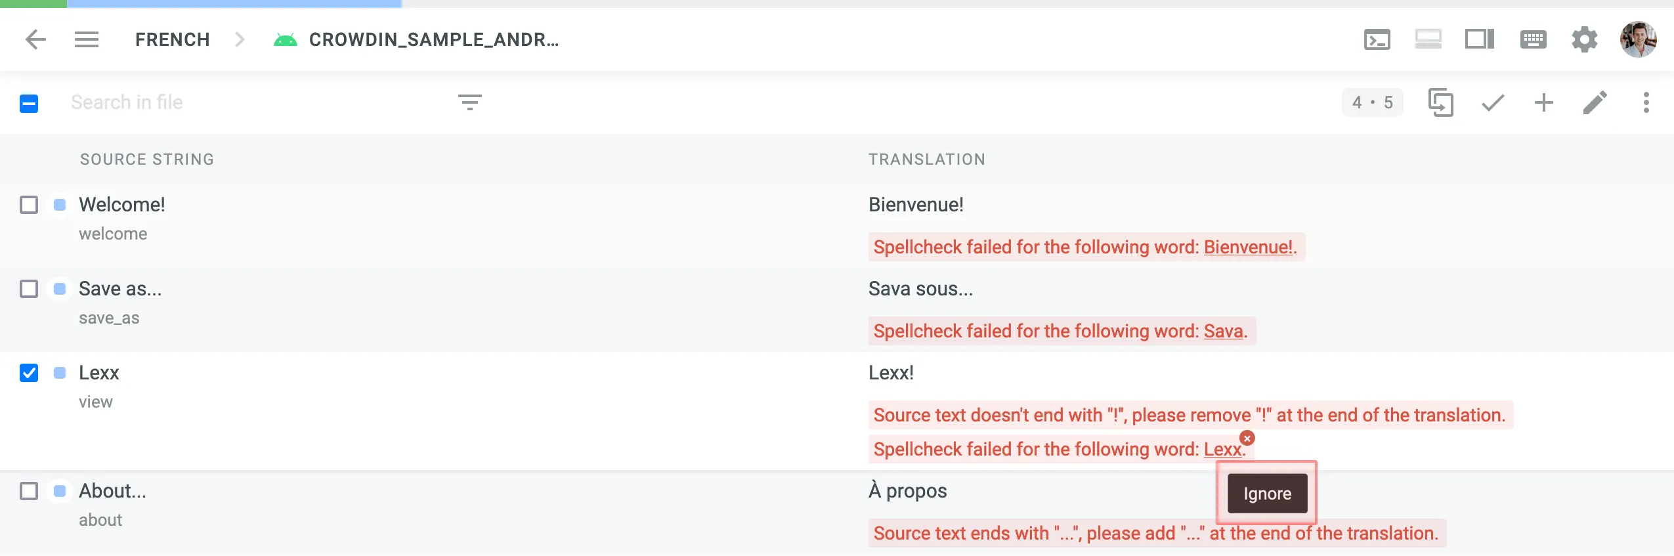Open the Sava spellcheck suggestion link
This screenshot has width=1674, height=556.
(x=1222, y=331)
